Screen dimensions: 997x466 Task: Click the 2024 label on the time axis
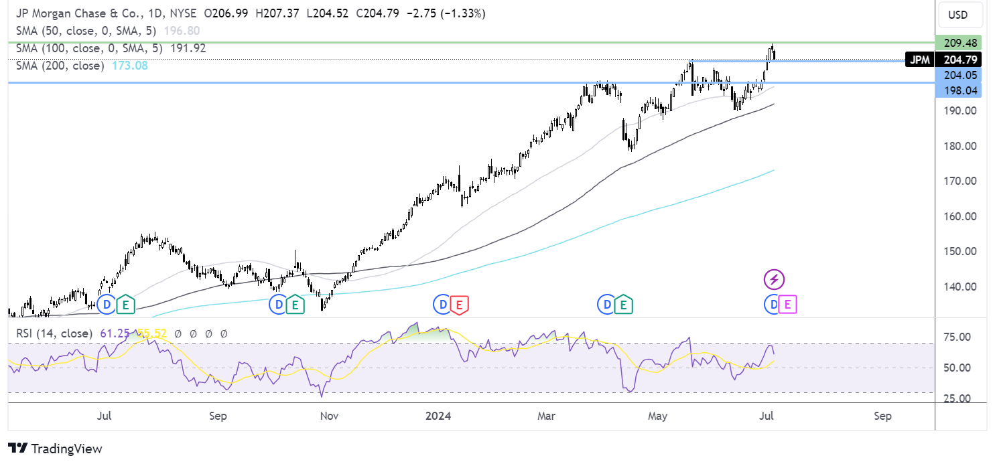click(438, 416)
